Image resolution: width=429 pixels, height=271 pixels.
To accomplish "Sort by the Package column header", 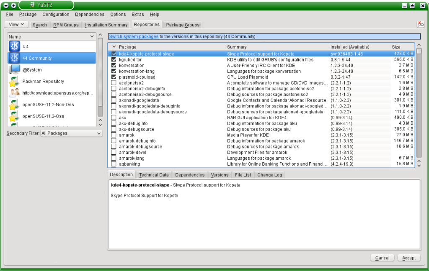I will 171,47.
